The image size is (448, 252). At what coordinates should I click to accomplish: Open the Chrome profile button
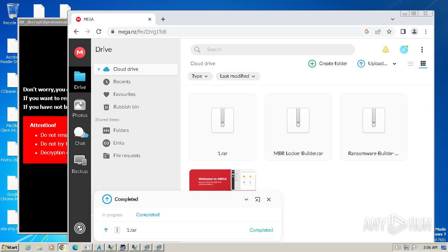tap(414, 31)
